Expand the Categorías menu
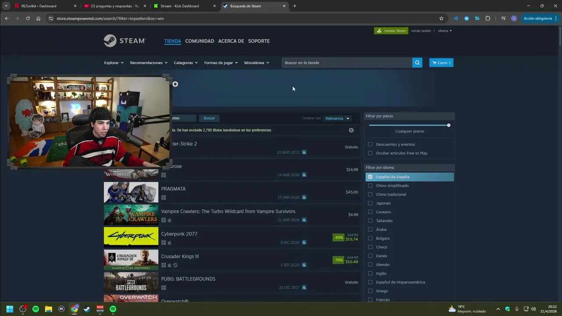The image size is (562, 316). [x=186, y=63]
